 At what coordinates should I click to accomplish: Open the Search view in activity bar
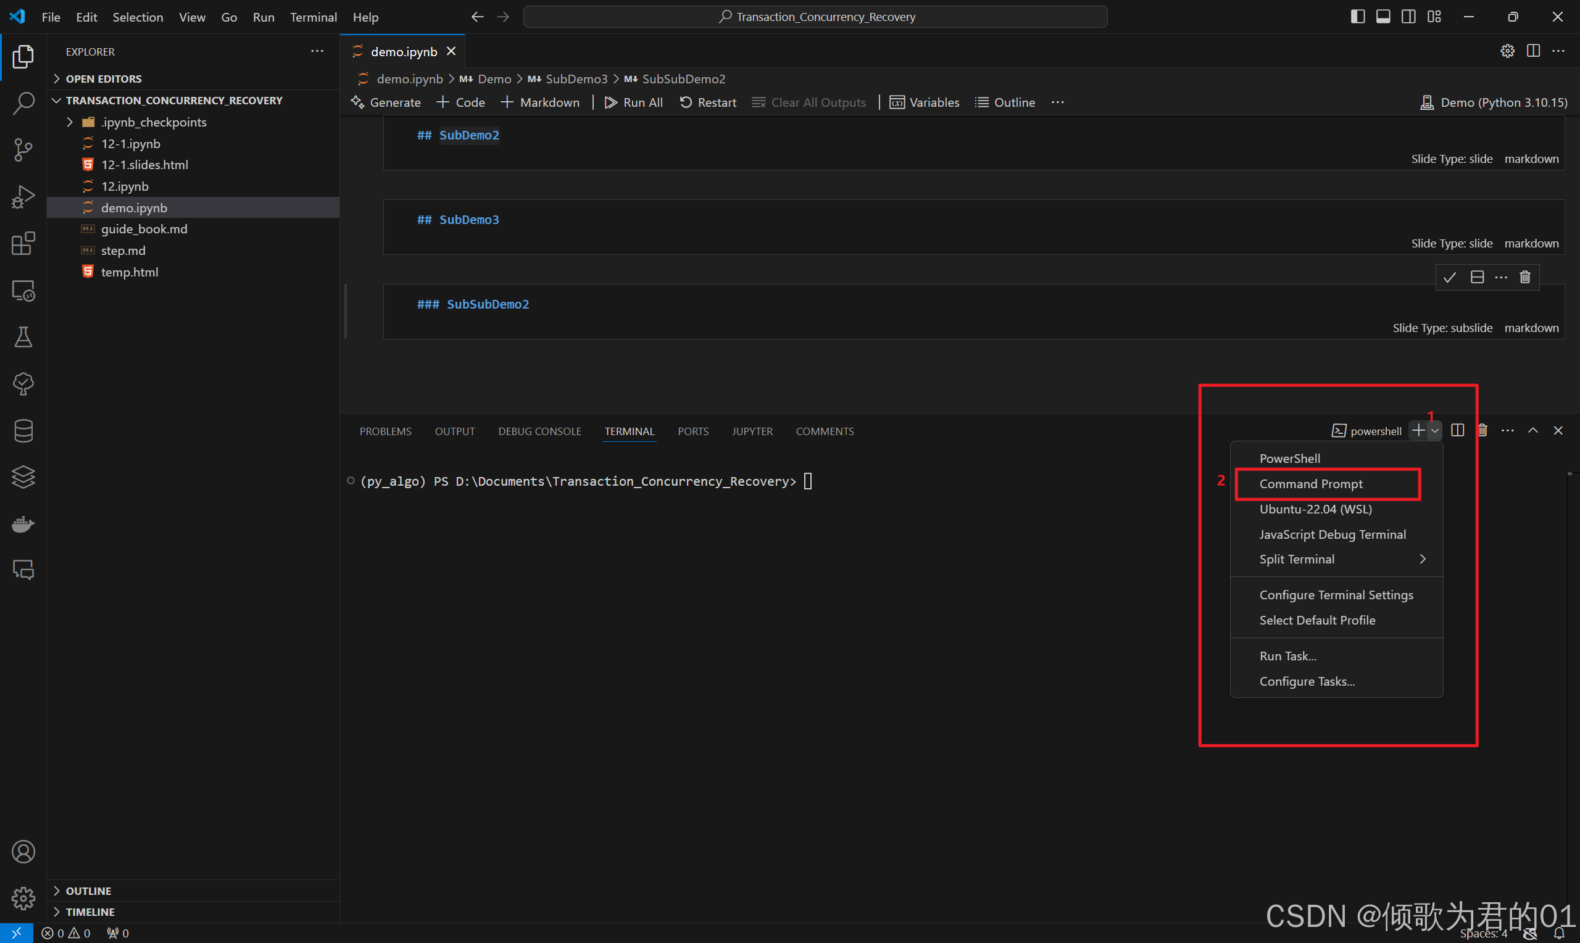coord(23,103)
